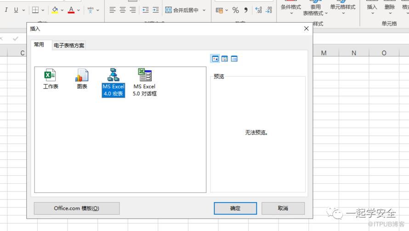
Task: Select column C header
Action: tap(17, 53)
